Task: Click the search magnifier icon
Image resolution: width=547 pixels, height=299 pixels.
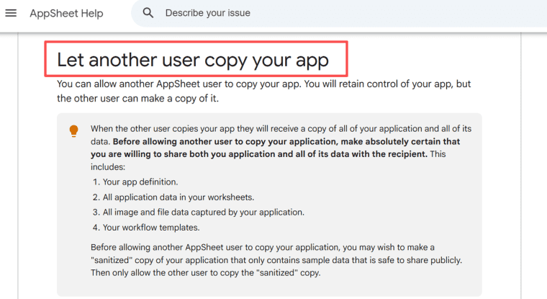Action: pyautogui.click(x=148, y=13)
